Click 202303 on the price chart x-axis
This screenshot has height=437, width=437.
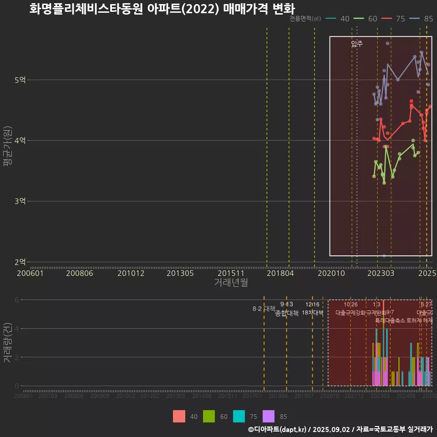(x=381, y=273)
